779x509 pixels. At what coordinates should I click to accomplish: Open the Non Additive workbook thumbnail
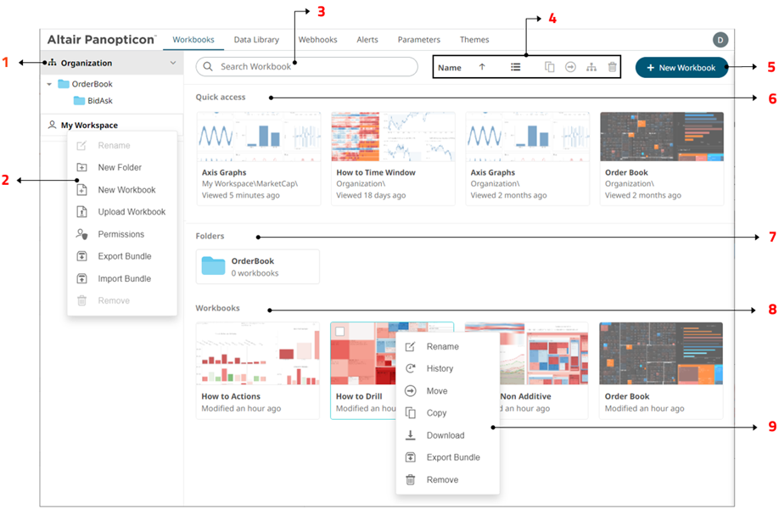click(x=543, y=353)
